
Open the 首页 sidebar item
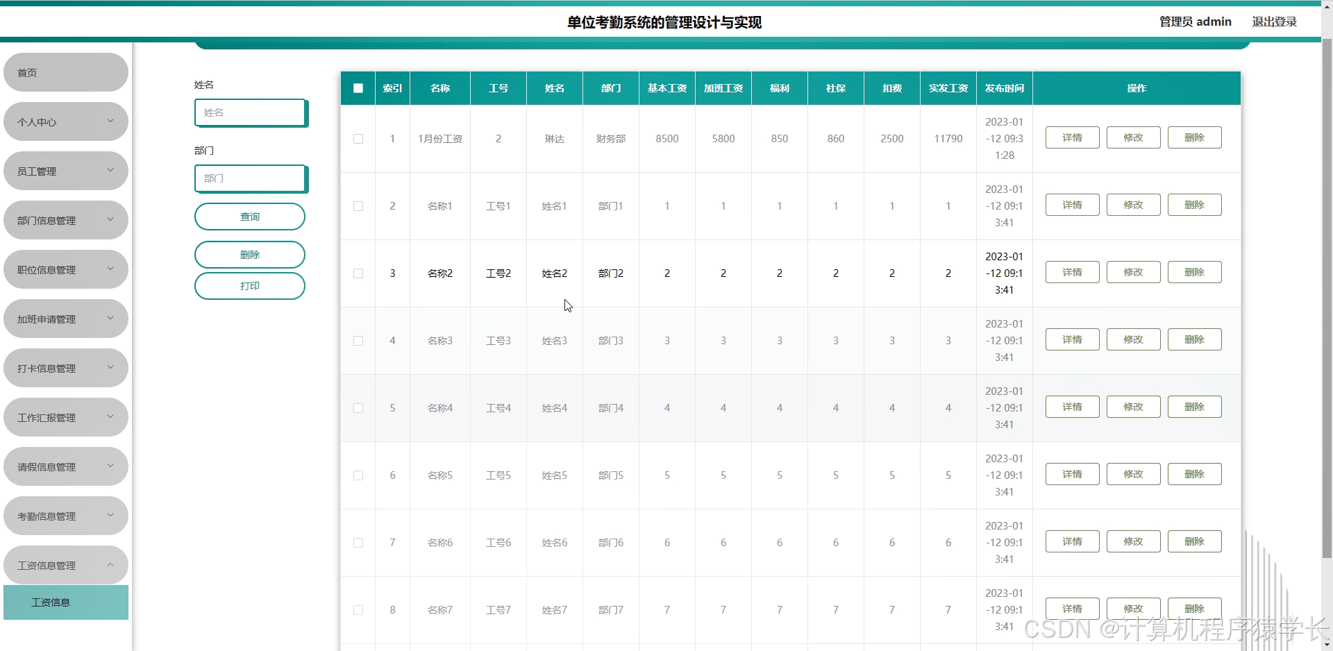click(x=66, y=72)
